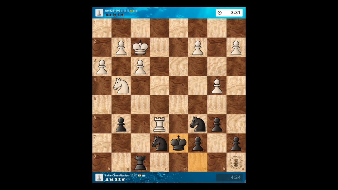View captured pieces under ldm4251995's name

pyautogui.click(x=115, y=15)
